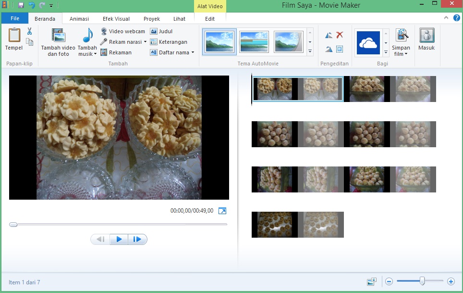
Task: Start Video webcam capture
Action: click(x=123, y=31)
